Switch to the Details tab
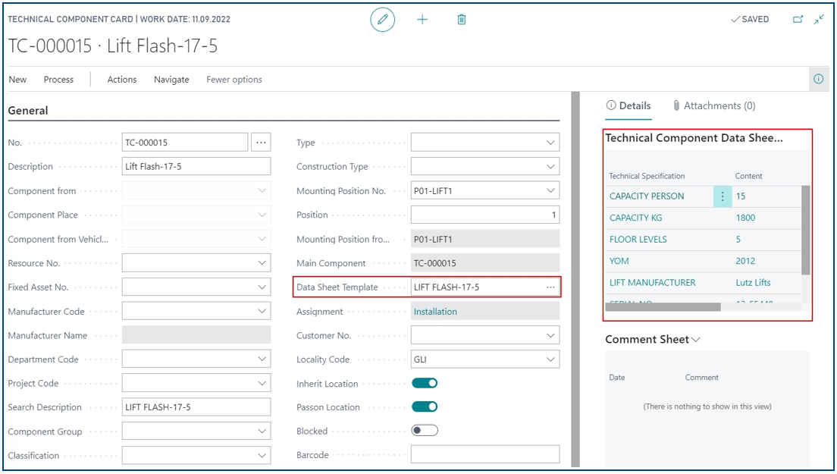The height and width of the screenshot is (474, 837). click(629, 105)
